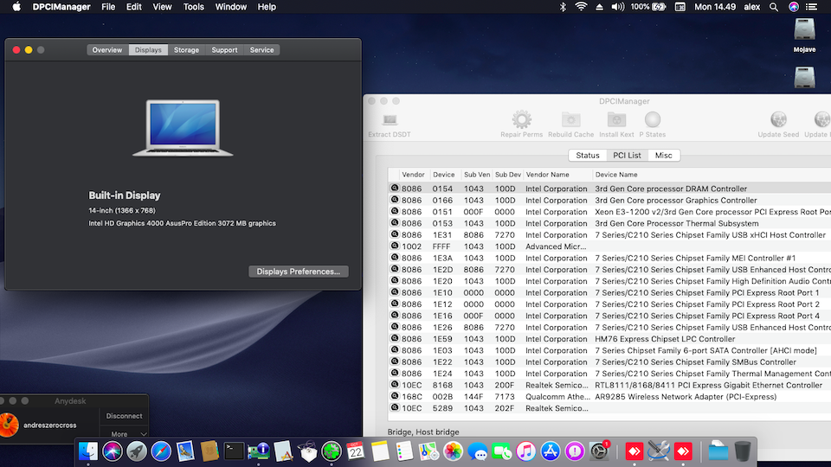Image resolution: width=831 pixels, height=467 pixels.
Task: Open P States from the toolbar
Action: pos(653,120)
